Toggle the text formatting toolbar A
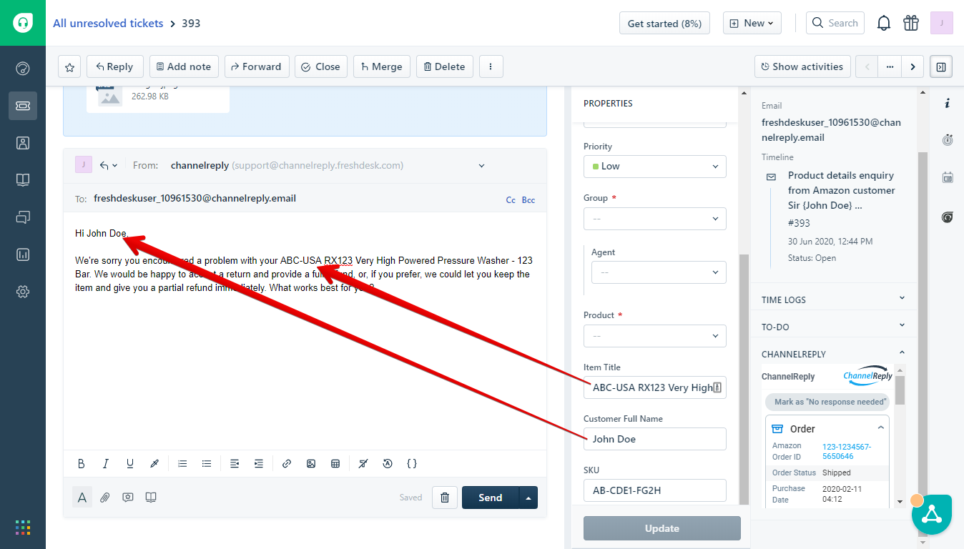The height and width of the screenshot is (549, 964). pyautogui.click(x=82, y=498)
